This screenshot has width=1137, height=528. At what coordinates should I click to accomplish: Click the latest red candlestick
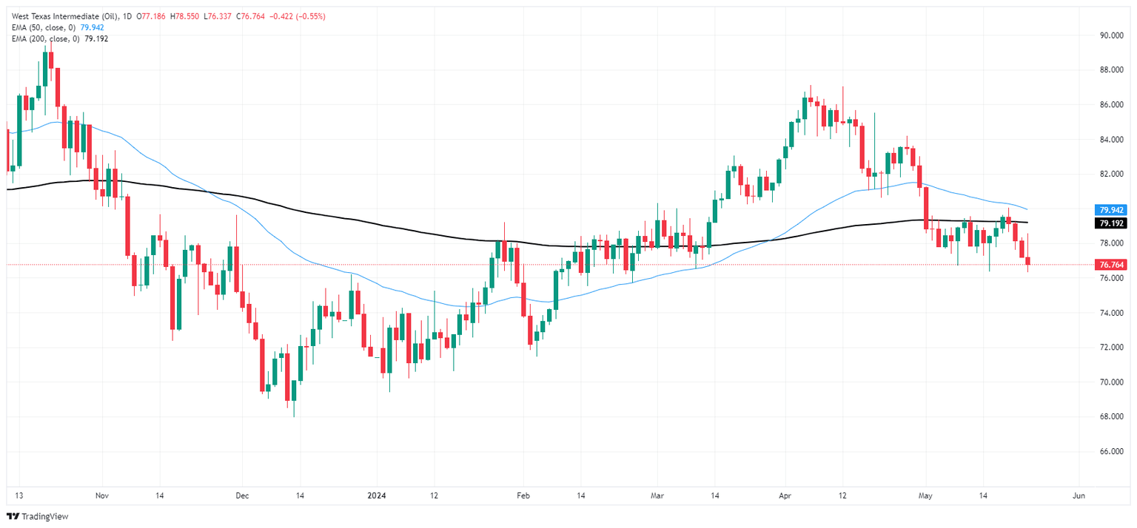point(1027,260)
